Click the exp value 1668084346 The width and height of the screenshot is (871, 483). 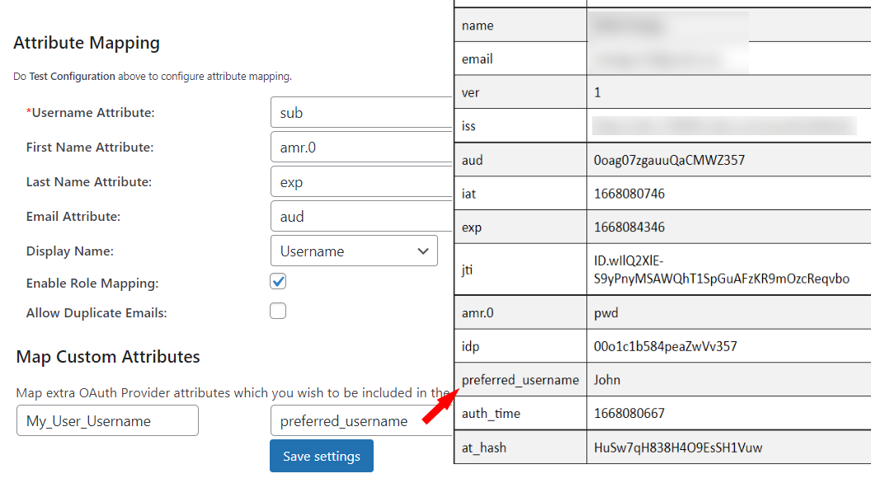629,227
